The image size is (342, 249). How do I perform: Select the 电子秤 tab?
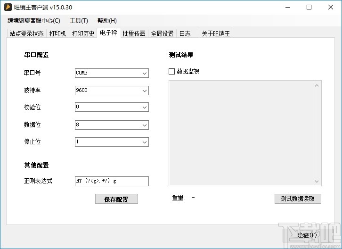point(109,33)
